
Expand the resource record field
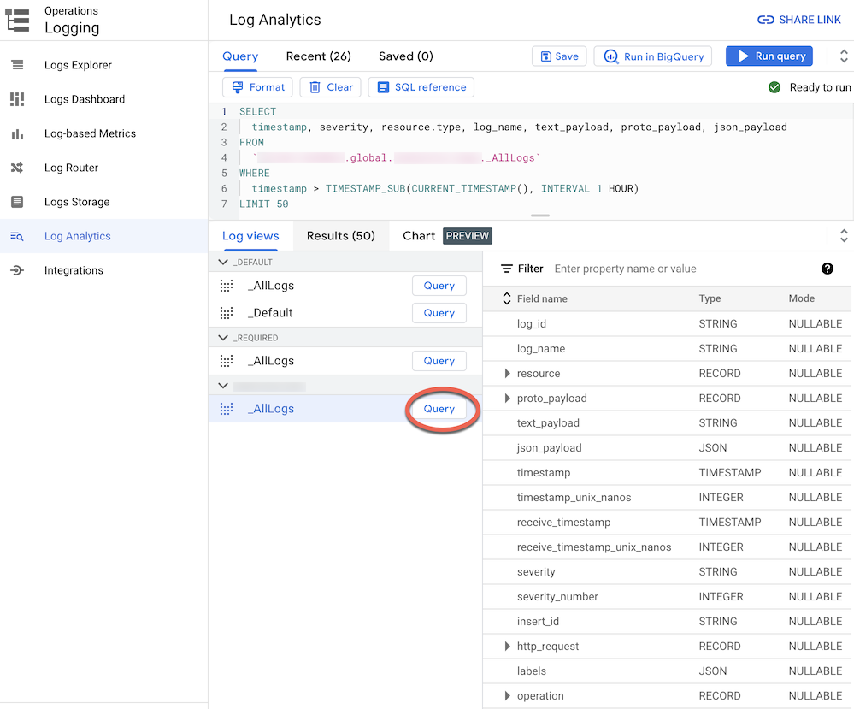click(x=508, y=373)
